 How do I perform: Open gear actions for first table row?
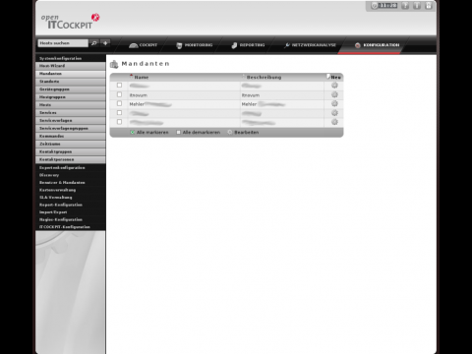point(334,86)
